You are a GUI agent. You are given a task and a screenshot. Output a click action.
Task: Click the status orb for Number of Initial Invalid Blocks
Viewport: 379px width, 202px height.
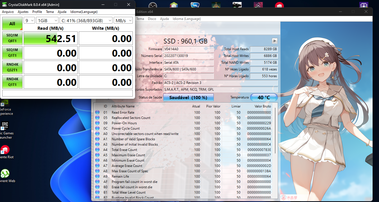point(97,144)
